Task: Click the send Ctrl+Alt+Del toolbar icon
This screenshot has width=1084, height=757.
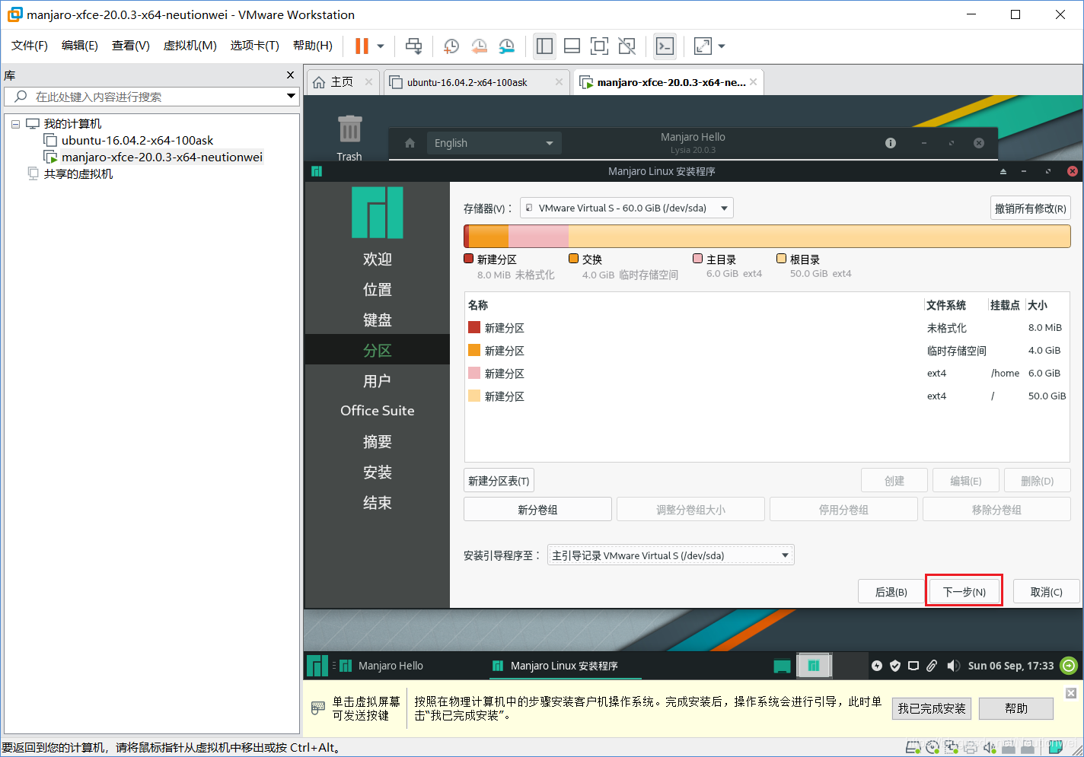Action: click(413, 46)
